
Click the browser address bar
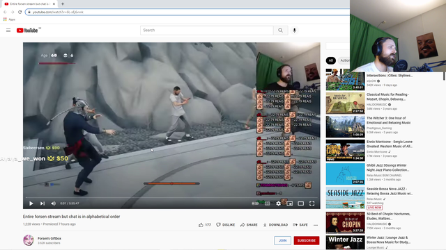click(x=187, y=12)
